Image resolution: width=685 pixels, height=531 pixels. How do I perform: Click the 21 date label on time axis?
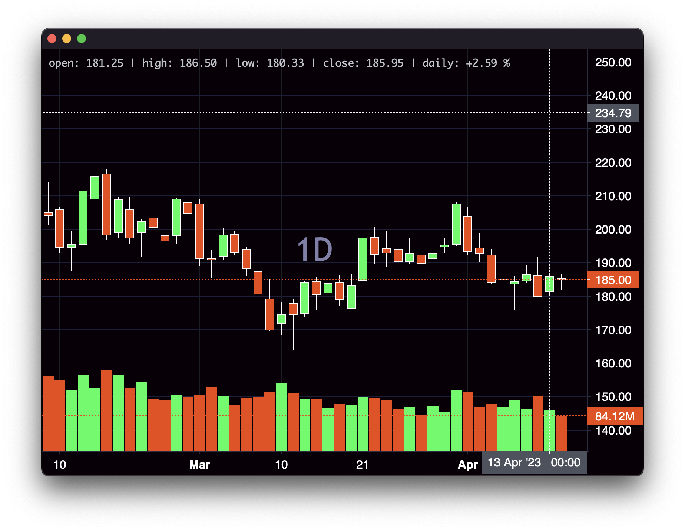coord(362,464)
